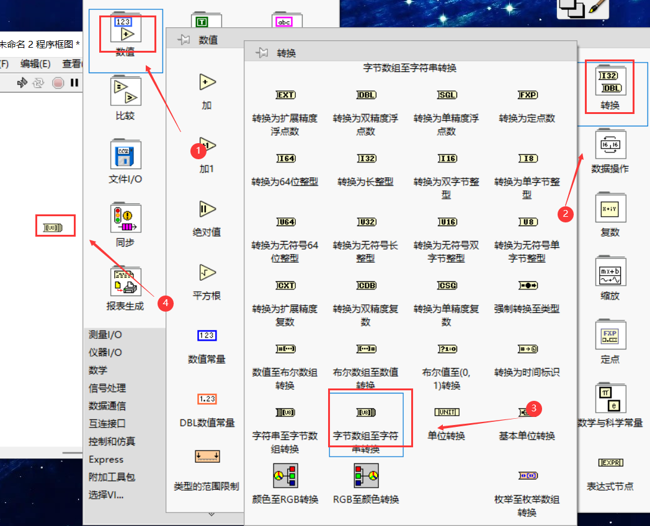Select 转换为长整型 I32 icon
Image resolution: width=650 pixels, height=526 pixels.
[366, 158]
